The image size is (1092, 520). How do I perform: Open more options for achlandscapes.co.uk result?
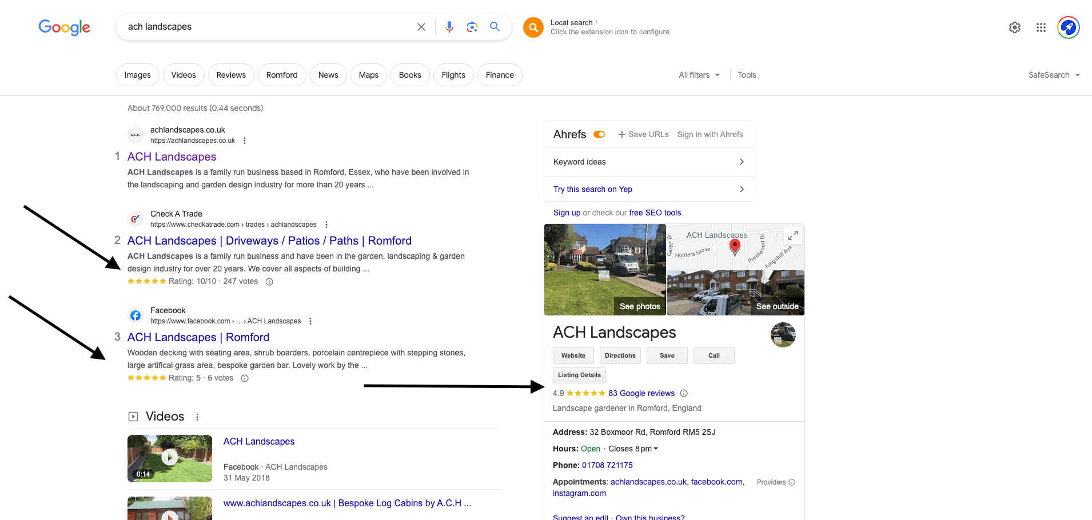point(245,141)
